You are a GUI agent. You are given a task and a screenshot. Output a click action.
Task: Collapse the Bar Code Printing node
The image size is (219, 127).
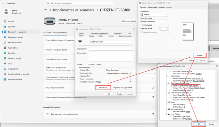[166, 109]
